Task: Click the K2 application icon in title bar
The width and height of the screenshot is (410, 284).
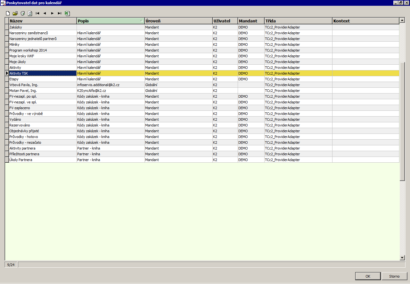Action: point(3,3)
